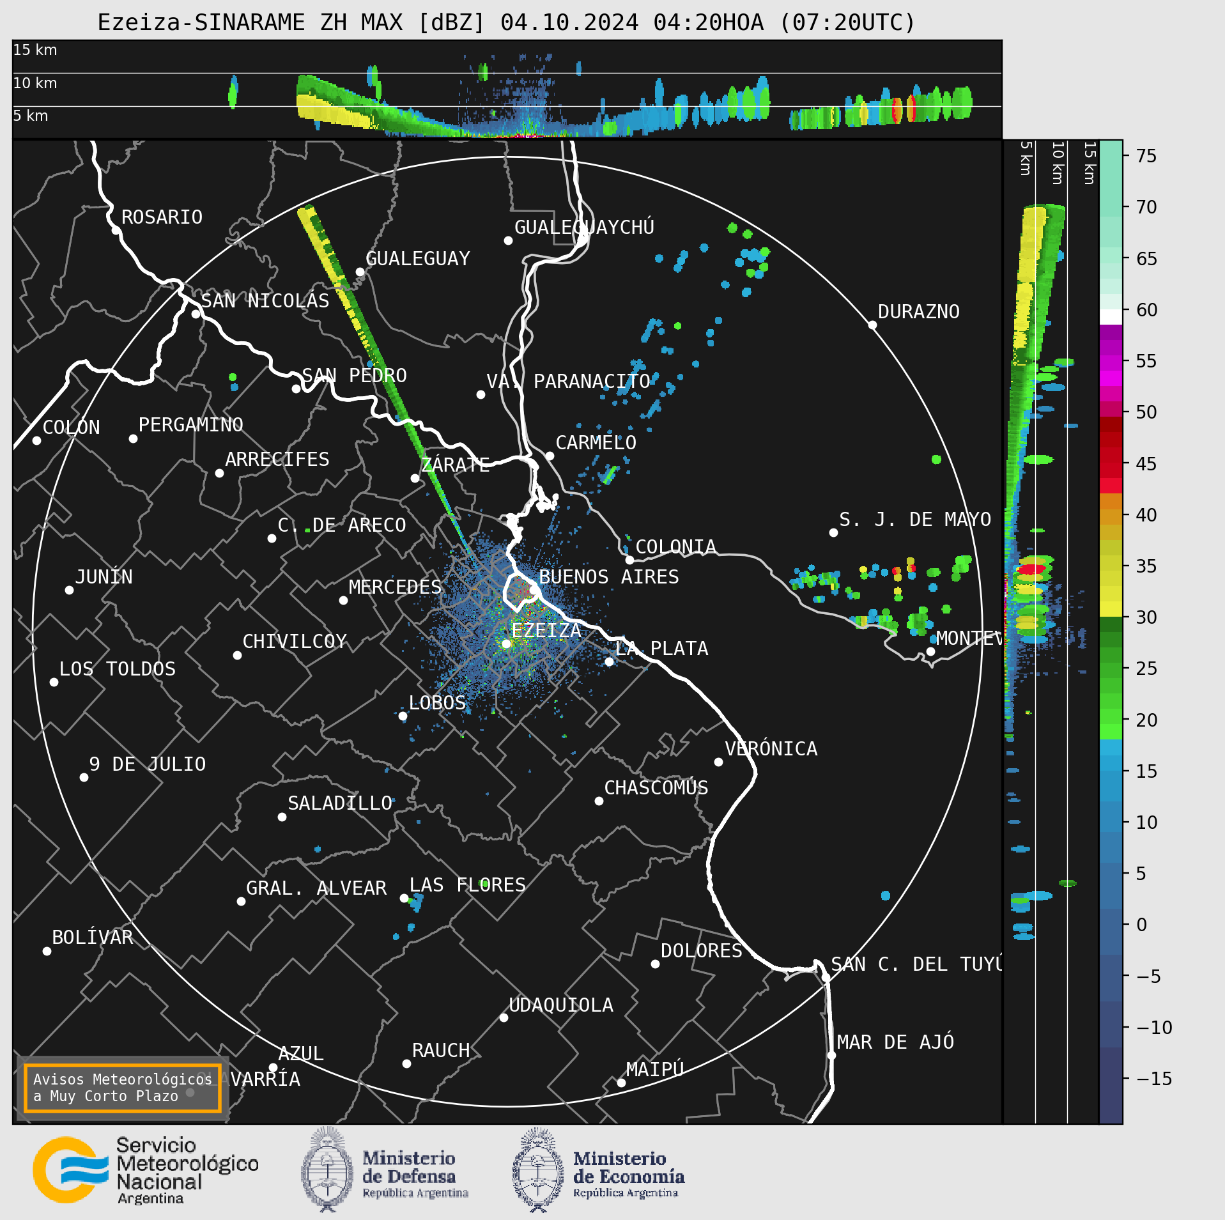This screenshot has height=1220, width=1225.
Task: Click the MERCEDES city marker dot
Action: (x=343, y=600)
